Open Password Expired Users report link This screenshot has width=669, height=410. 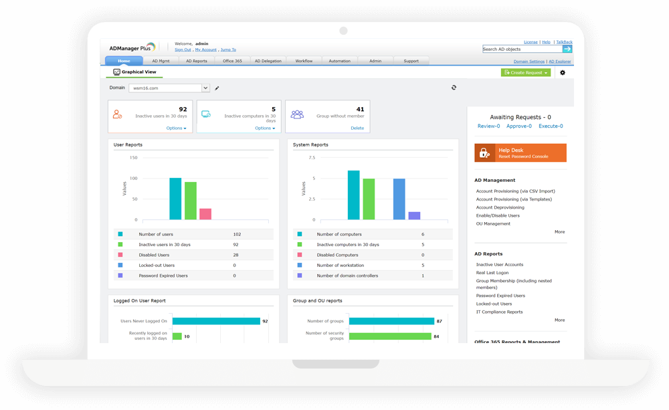click(500, 296)
